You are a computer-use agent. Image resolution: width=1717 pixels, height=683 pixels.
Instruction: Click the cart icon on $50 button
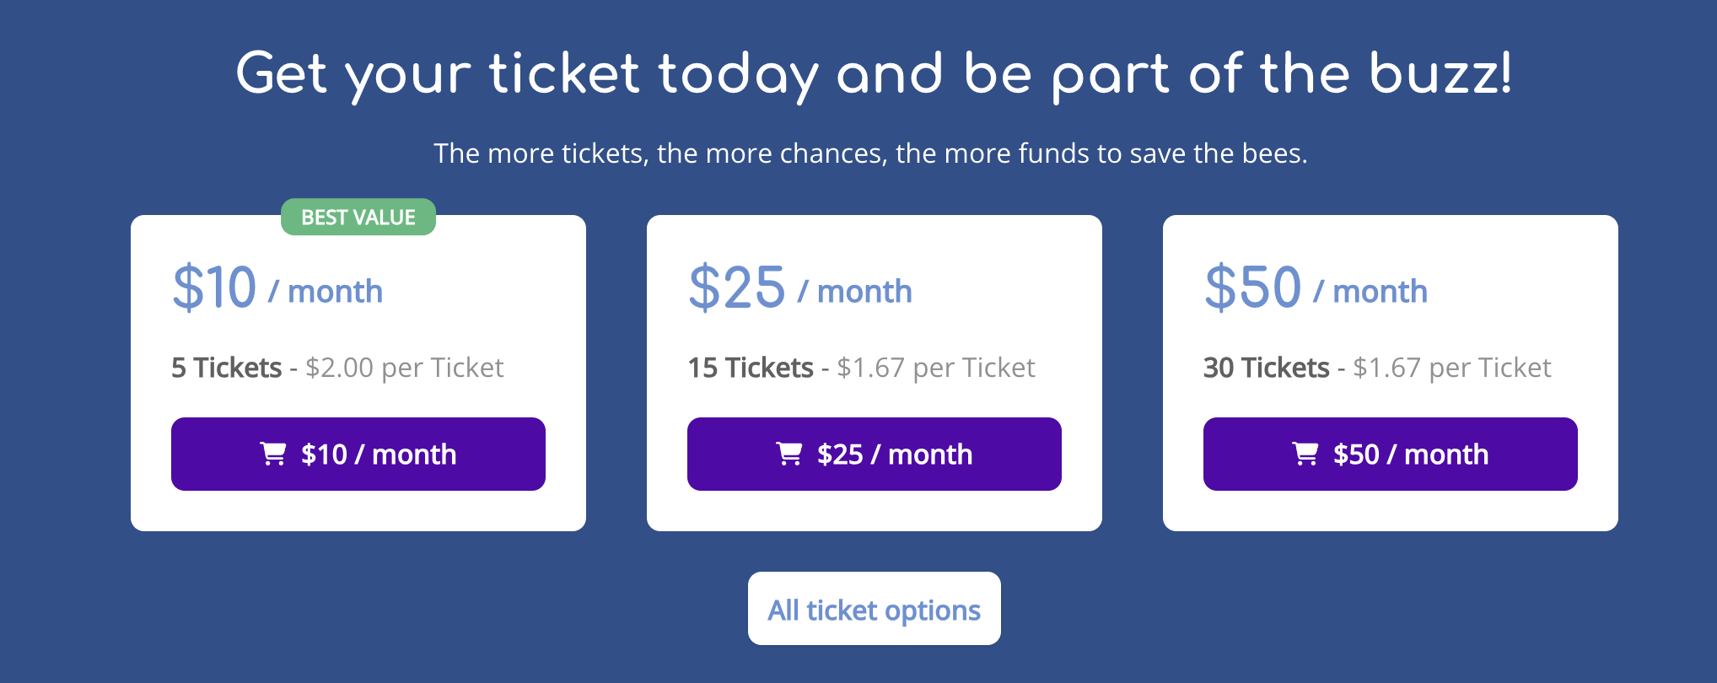point(1305,454)
